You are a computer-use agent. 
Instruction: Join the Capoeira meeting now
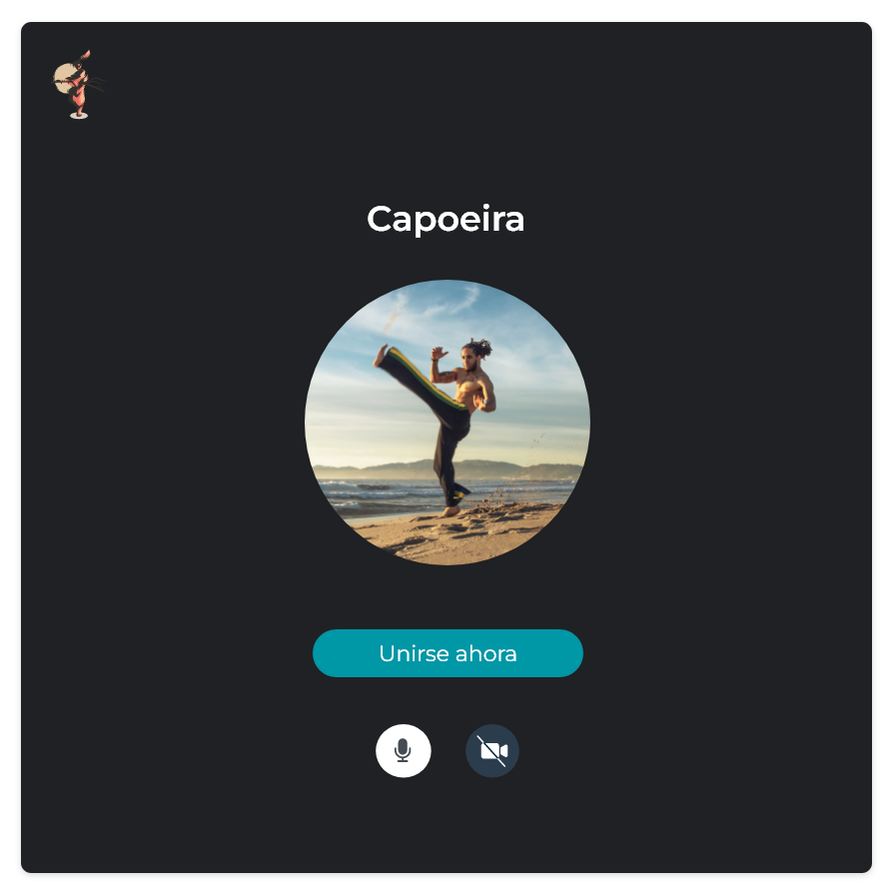pyautogui.click(x=447, y=653)
